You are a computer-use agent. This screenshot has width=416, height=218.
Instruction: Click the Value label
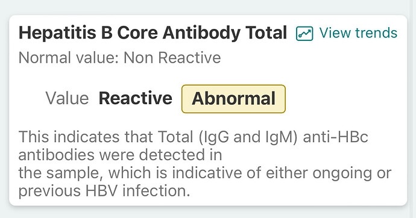pos(67,98)
